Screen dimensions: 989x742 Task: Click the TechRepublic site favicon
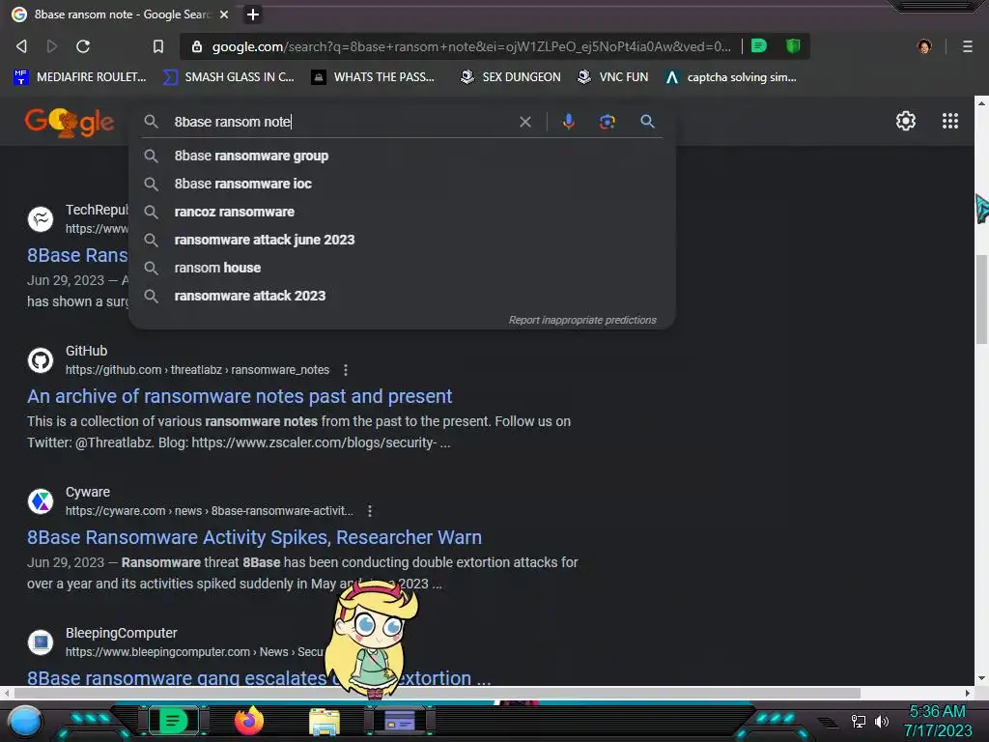tap(41, 219)
